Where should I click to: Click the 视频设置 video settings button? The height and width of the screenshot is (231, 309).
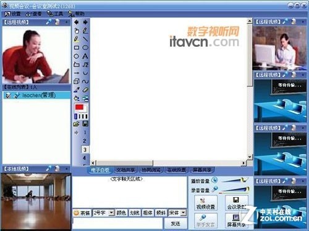point(206,203)
